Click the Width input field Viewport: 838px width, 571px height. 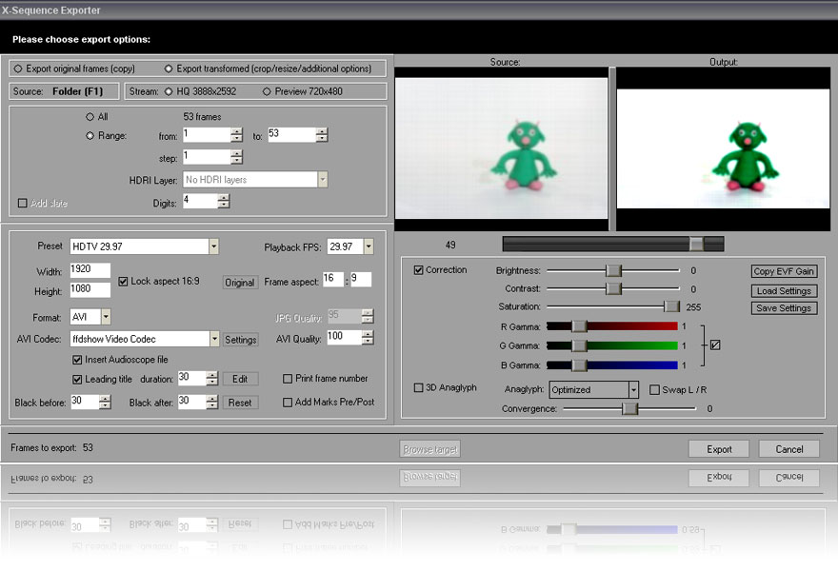click(x=90, y=269)
